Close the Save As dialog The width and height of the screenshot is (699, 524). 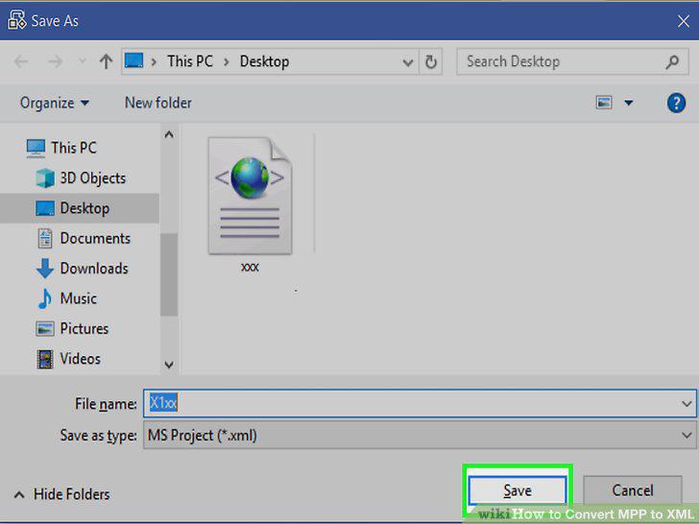(x=683, y=21)
